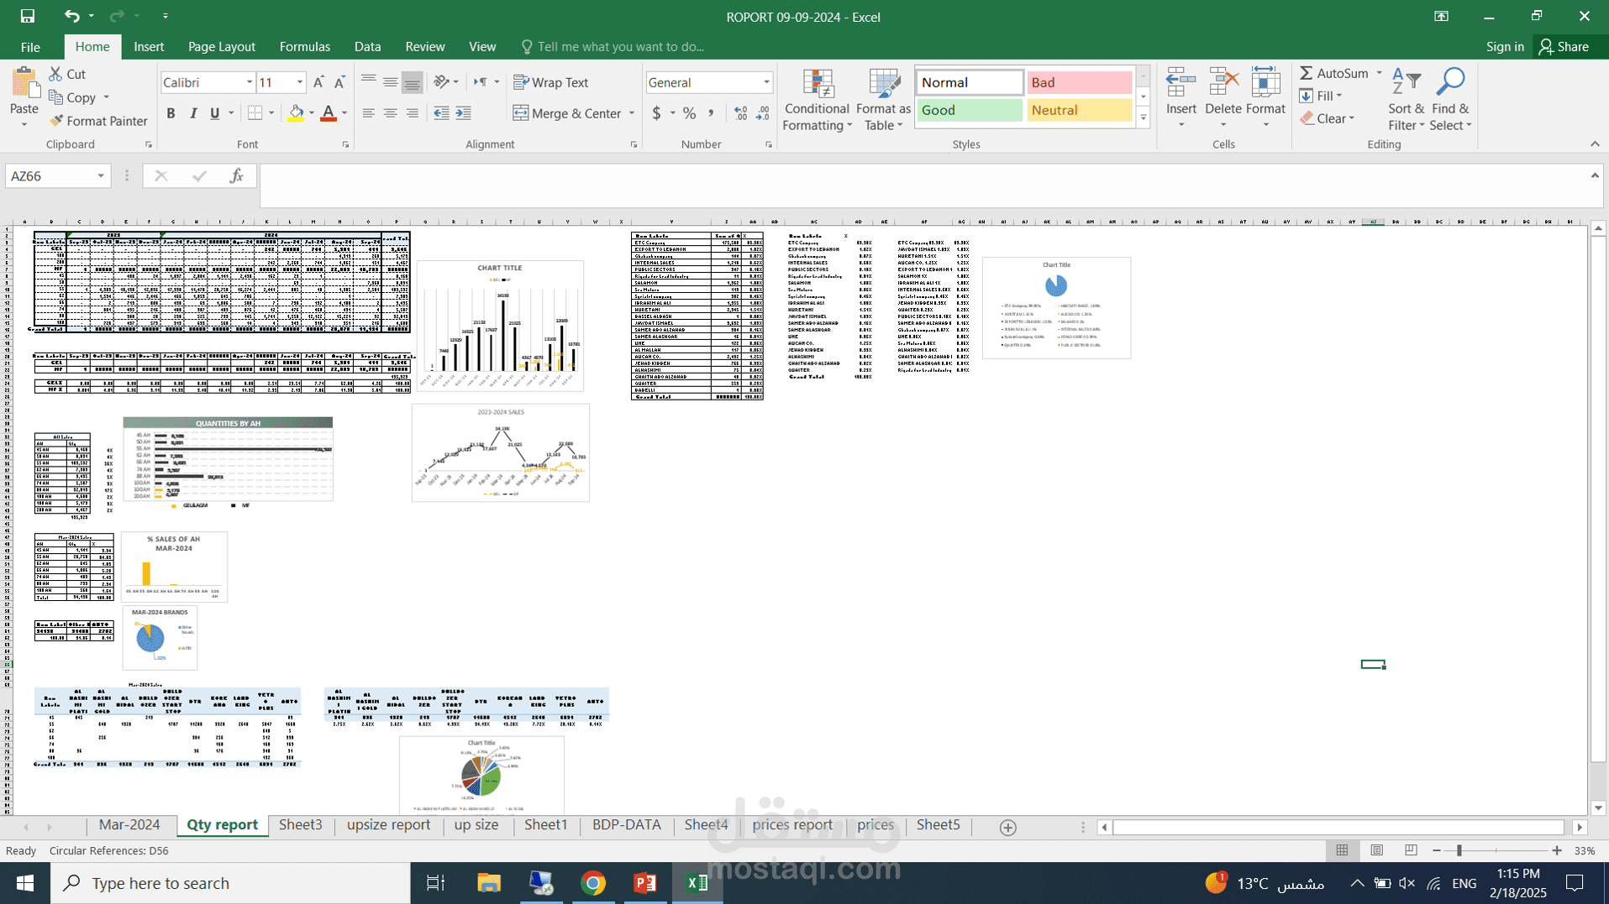1609x904 pixels.
Task: Open the font name dropdown showing Calibri
Action: click(x=249, y=82)
